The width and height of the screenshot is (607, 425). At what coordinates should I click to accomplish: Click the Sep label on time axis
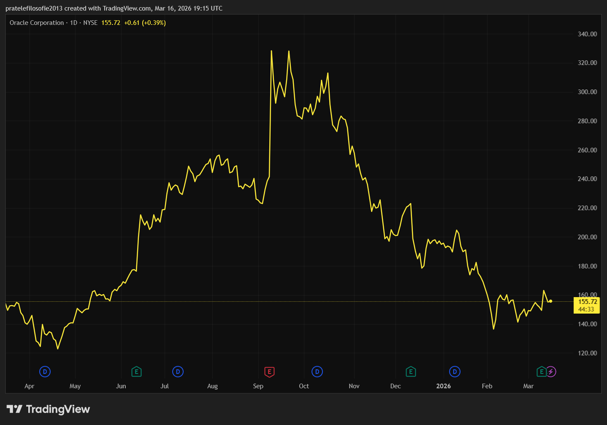click(x=258, y=386)
